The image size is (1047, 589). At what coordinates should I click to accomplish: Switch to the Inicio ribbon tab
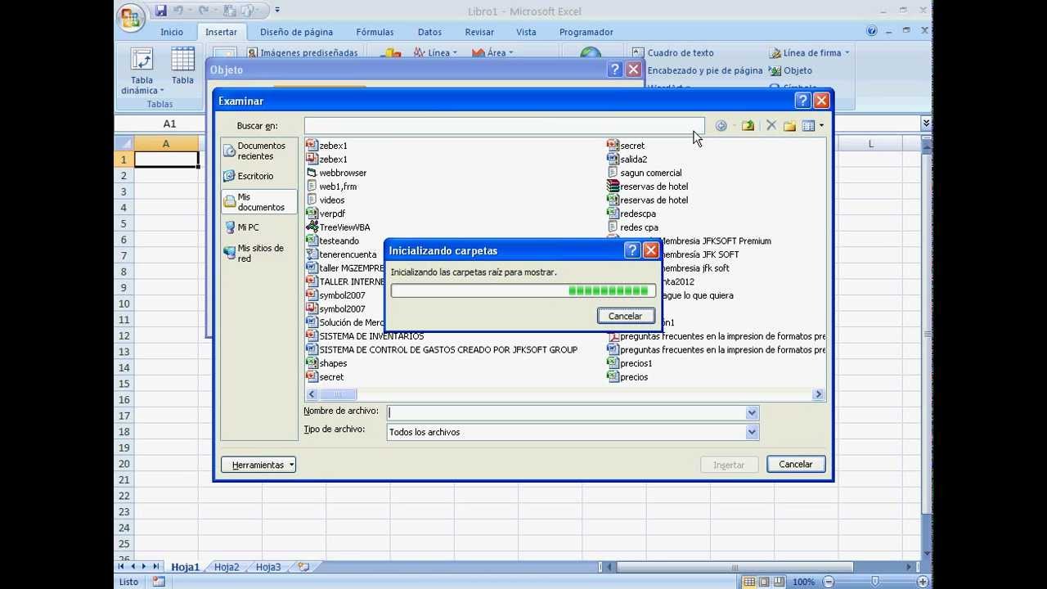[x=172, y=32]
